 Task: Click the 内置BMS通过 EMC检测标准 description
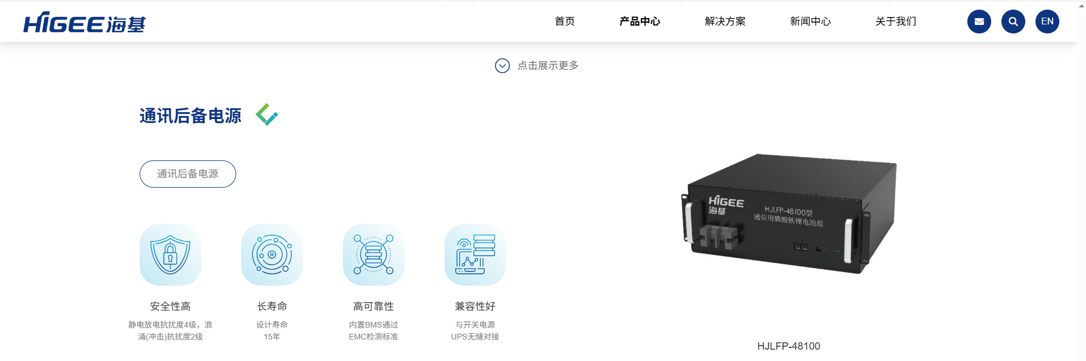point(374,330)
